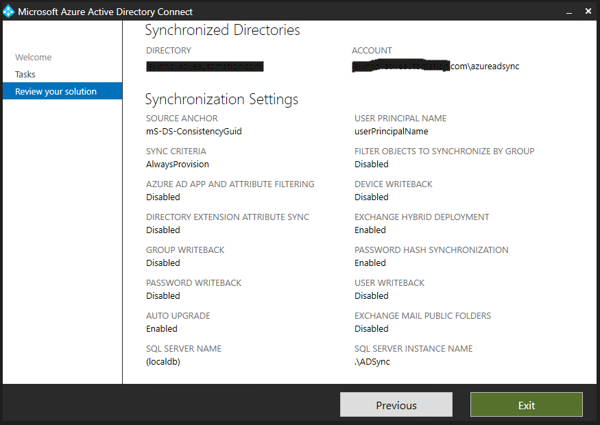Select the userPrincipalName value
The width and height of the screenshot is (600, 425).
click(x=391, y=131)
